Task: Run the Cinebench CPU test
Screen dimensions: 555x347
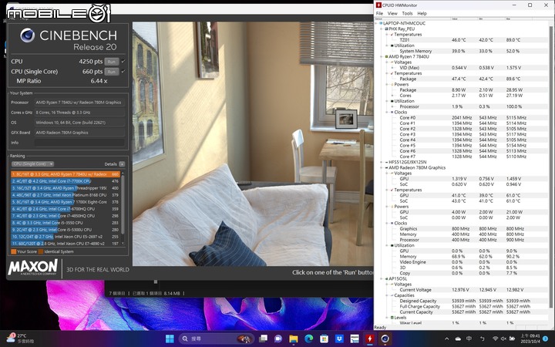Action: pyautogui.click(x=112, y=62)
